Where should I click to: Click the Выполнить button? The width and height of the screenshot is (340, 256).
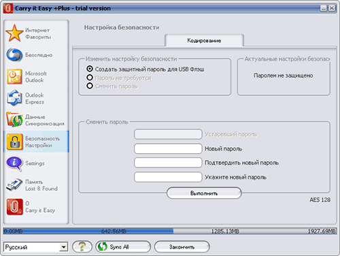[x=204, y=193]
